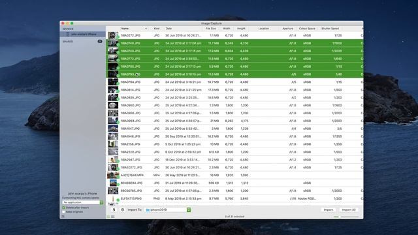Viewport: 418px width, 235px height.
Task: Click the delete icon beside Import To
Action: tap(123, 210)
